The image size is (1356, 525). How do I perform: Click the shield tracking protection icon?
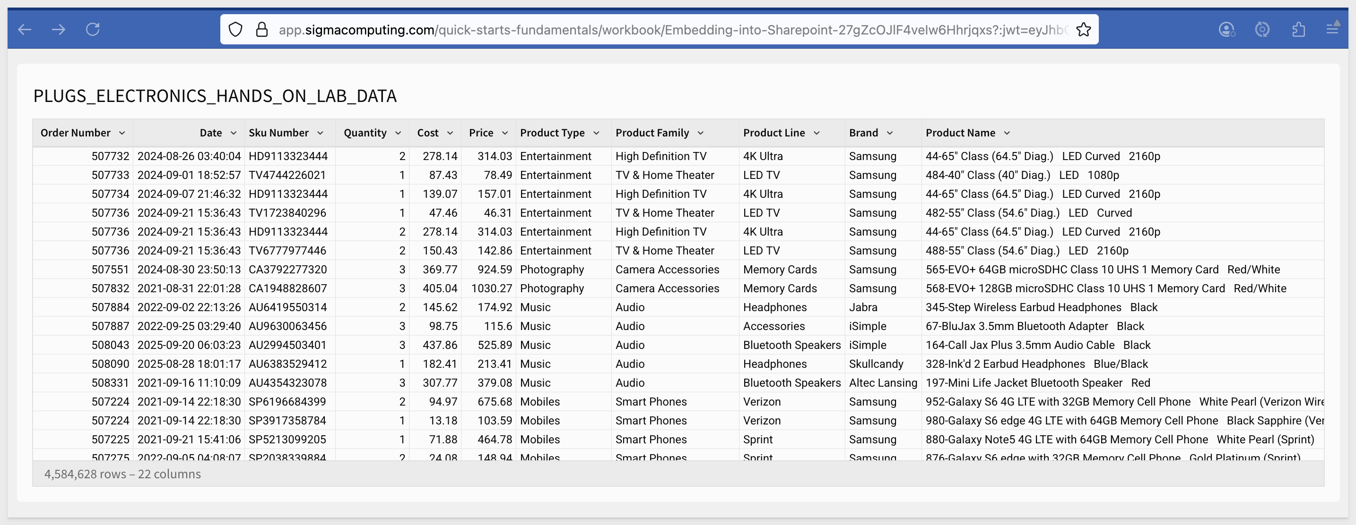[235, 29]
